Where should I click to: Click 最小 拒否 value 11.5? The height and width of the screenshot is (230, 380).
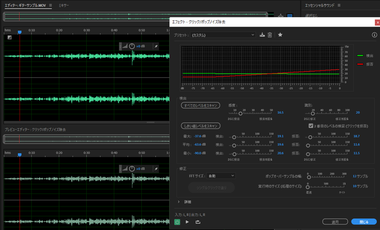tap(357, 153)
